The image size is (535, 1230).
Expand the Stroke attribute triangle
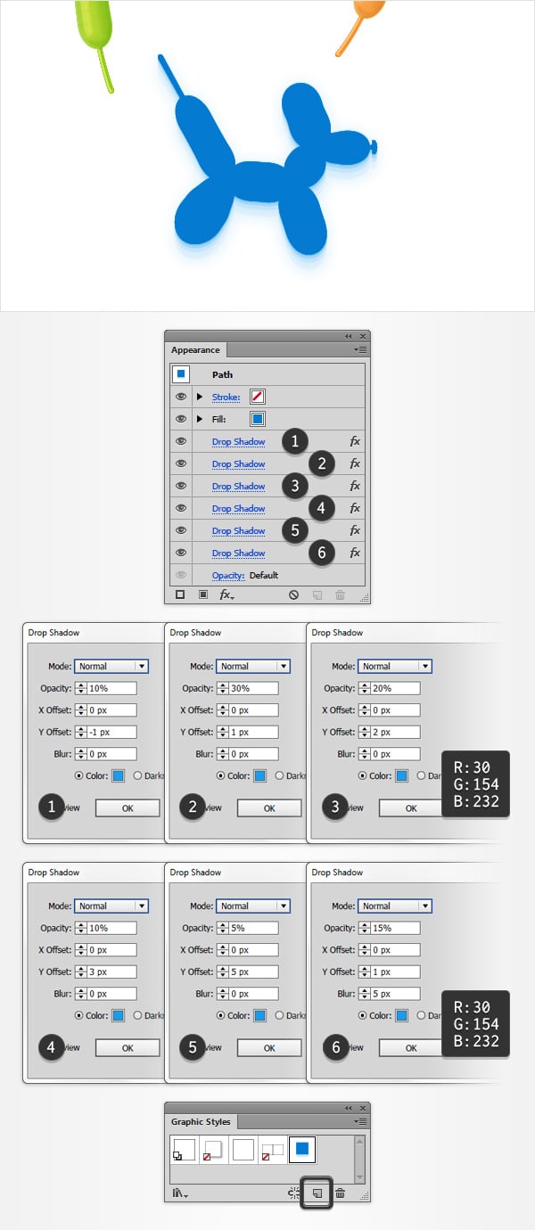point(200,397)
